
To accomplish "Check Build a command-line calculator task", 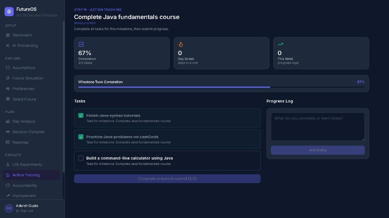I will pyautogui.click(x=81, y=158).
